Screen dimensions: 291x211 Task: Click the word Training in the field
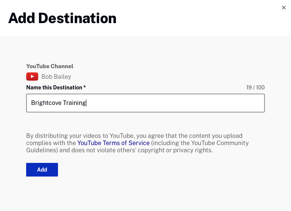pyautogui.click(x=74, y=103)
